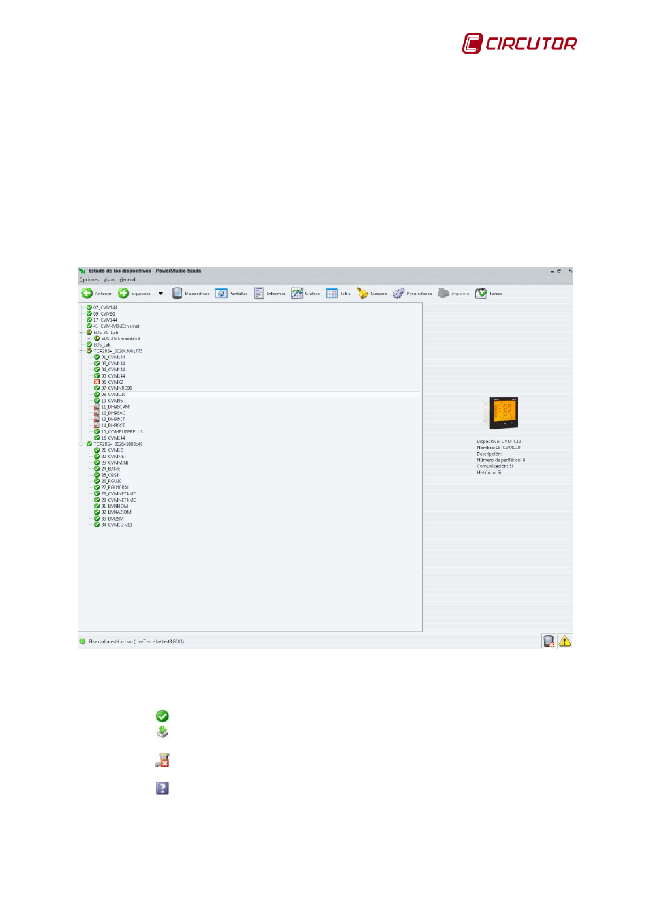The image size is (651, 920).
Task: Click the yellow warning icon in status bar
Action: click(564, 641)
